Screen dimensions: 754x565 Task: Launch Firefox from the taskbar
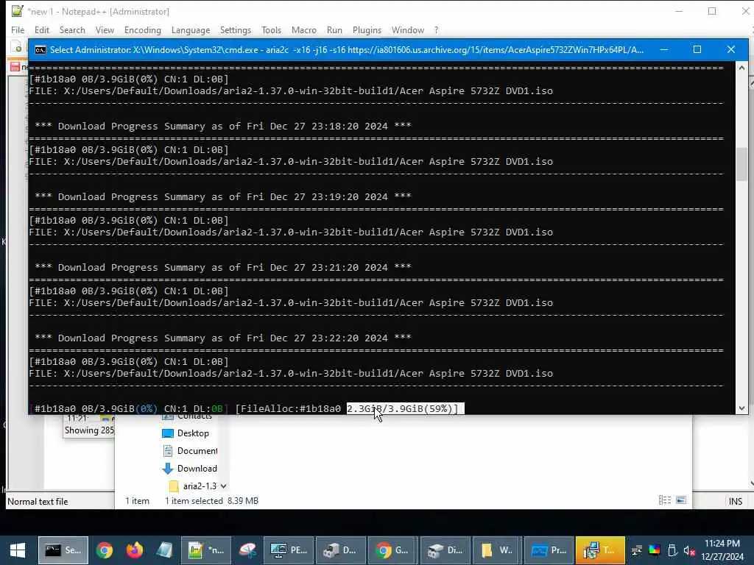point(134,550)
